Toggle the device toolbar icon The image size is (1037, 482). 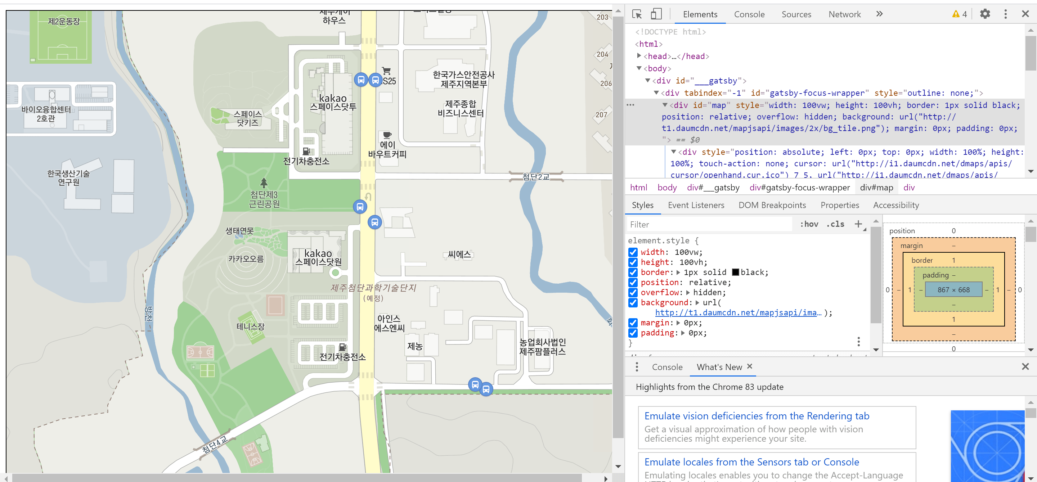point(656,14)
